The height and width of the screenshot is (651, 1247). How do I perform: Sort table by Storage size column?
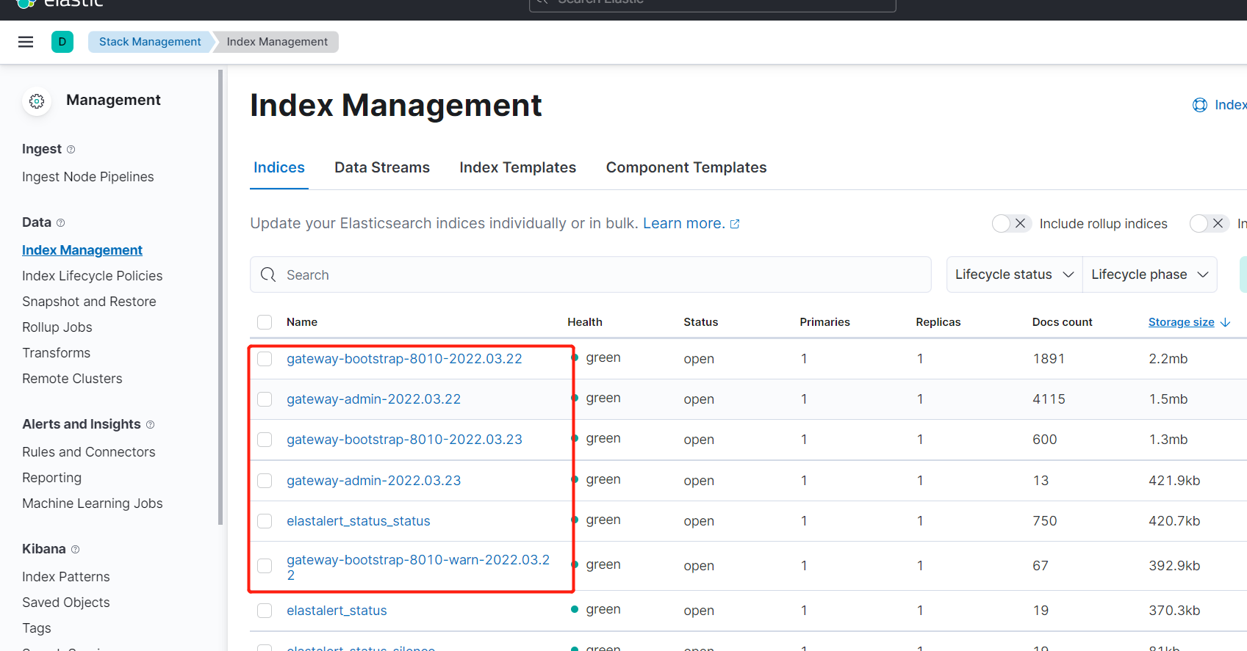1182,322
